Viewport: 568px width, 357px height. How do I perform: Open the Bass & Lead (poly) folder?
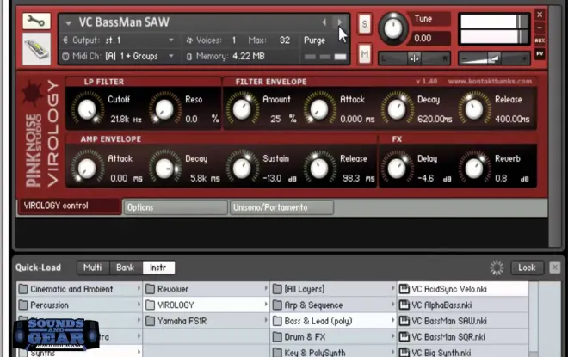(333, 321)
